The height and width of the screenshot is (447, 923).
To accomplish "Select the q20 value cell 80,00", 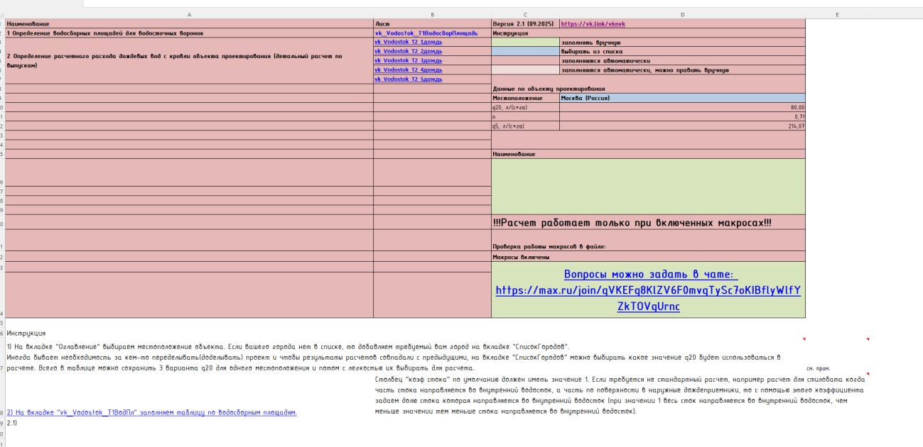I will [x=682, y=107].
